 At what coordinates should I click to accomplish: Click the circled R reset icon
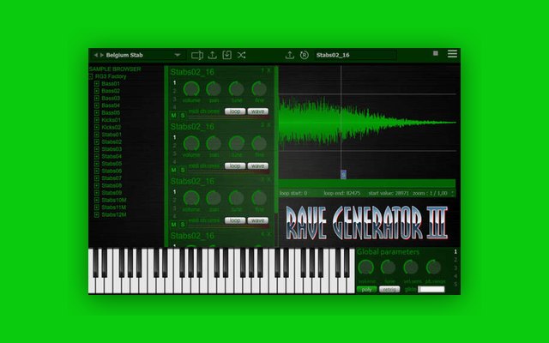pyautogui.click(x=305, y=55)
